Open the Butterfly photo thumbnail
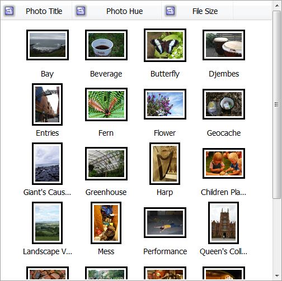The image size is (282, 281). click(x=165, y=45)
